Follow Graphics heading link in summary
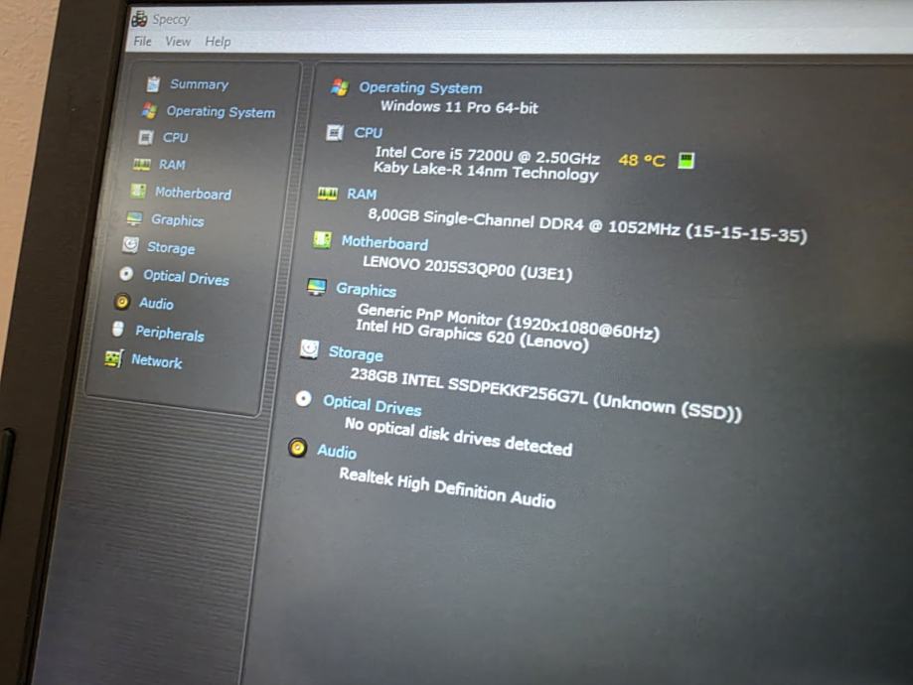 (x=366, y=290)
